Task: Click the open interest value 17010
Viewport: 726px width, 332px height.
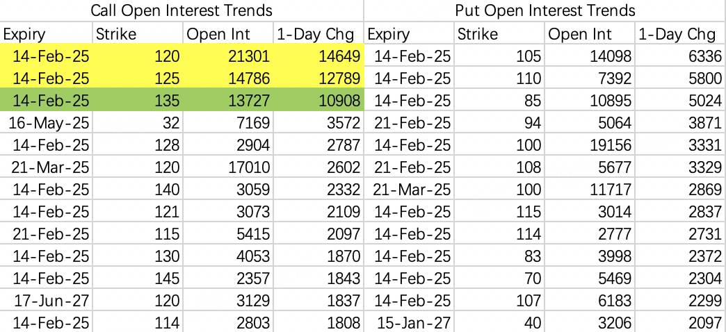Action: [x=227, y=167]
